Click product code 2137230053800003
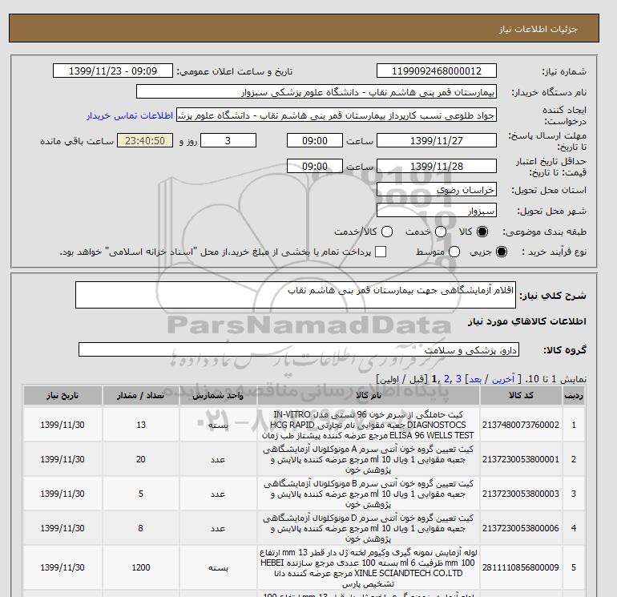 (x=521, y=494)
